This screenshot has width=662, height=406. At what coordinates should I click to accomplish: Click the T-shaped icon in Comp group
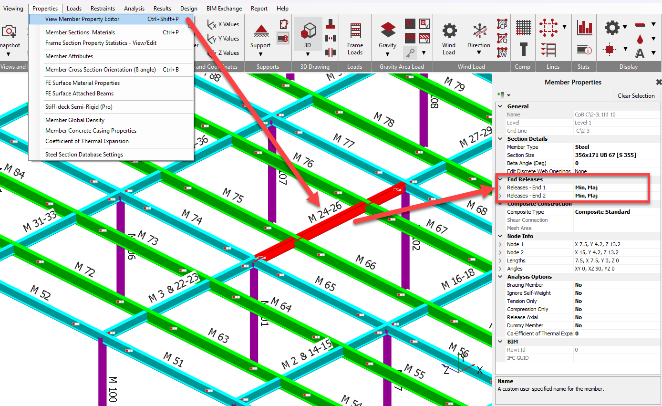pyautogui.click(x=524, y=50)
